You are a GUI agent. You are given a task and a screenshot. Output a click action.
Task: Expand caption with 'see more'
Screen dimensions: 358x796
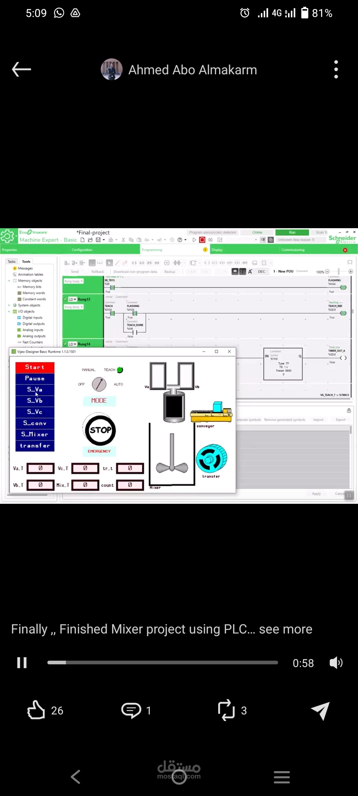(285, 629)
